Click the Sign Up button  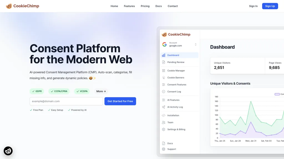point(270,6)
